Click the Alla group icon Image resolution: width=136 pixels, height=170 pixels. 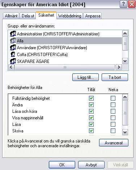click(x=13, y=41)
